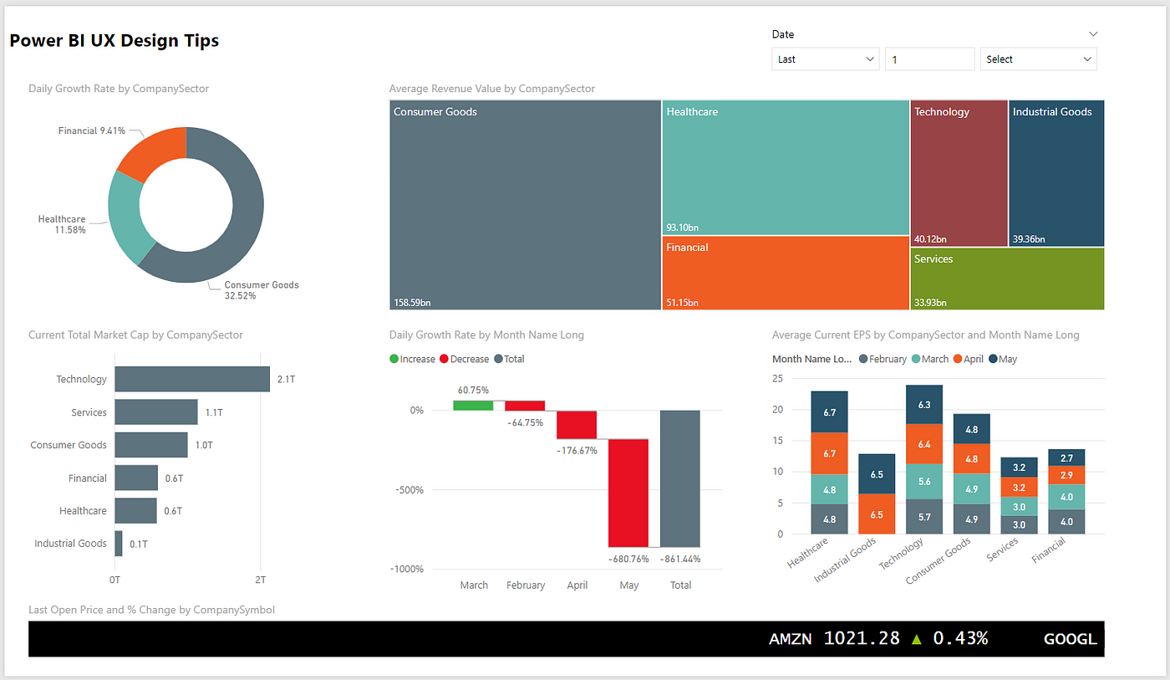The width and height of the screenshot is (1170, 680).
Task: Click the red February waterfall bar
Action: 525,406
